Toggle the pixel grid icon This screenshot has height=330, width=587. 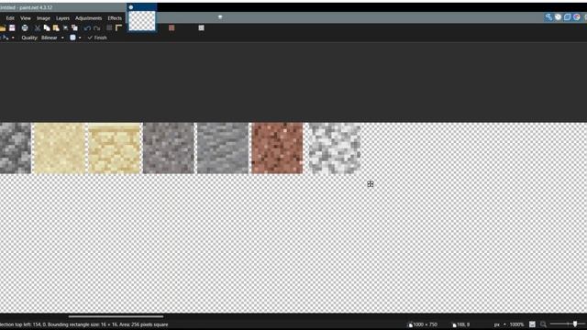coord(109,27)
